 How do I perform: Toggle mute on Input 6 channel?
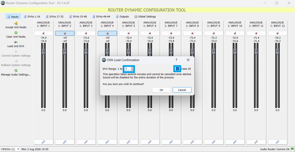(x=150, y=33)
